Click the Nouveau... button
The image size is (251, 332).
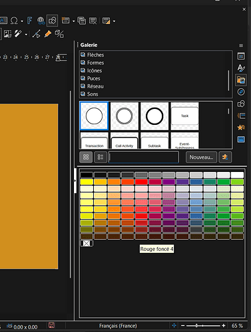coord(201,157)
